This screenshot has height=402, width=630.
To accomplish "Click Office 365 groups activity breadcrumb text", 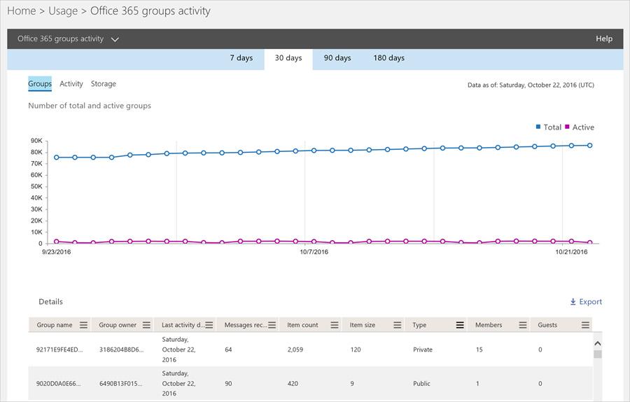I will click(150, 11).
